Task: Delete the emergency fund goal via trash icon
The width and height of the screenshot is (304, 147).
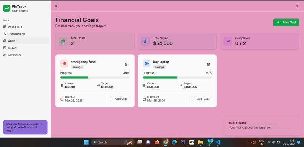Action: pos(126,64)
